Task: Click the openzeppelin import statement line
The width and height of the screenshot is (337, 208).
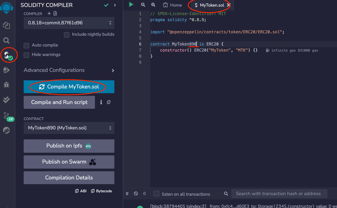Action: point(217,32)
